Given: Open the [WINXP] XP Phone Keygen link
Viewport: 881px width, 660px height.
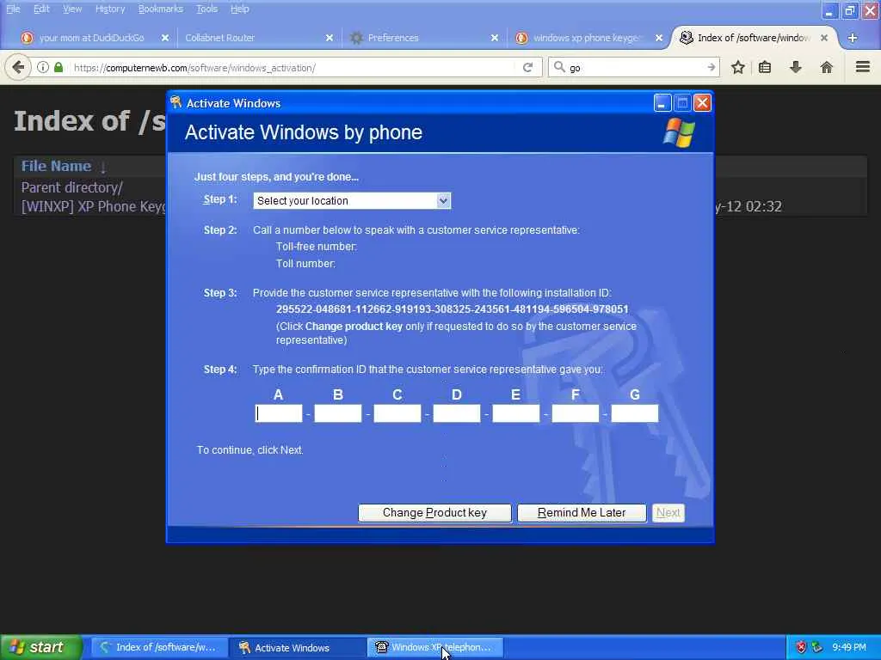Looking at the screenshot, I should [x=93, y=206].
